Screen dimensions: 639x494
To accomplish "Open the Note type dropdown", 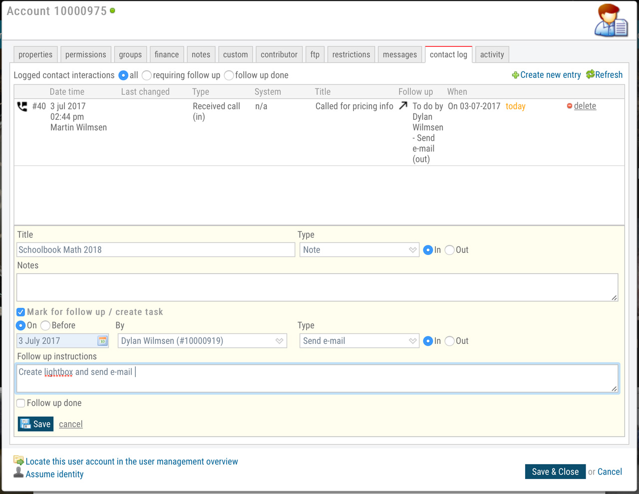I will 359,250.
